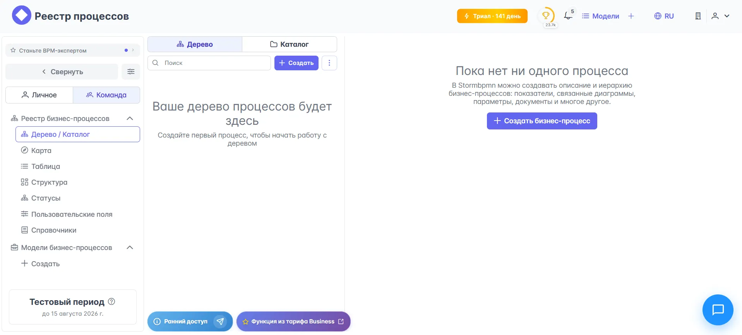Click the Создать бизнес-процесс button
Screen dimensions: 742x335
[542, 121]
